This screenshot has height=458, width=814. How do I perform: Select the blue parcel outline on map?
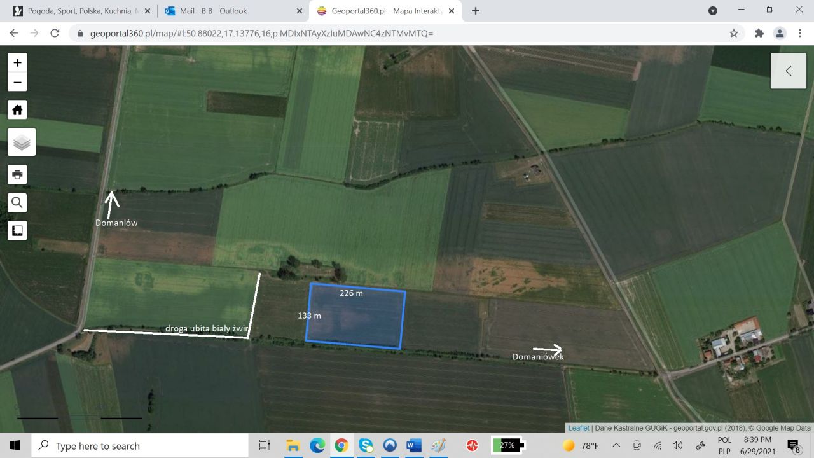(x=355, y=316)
